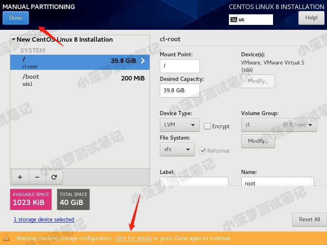Click the Done button
The image size is (327, 245).
(x=16, y=18)
